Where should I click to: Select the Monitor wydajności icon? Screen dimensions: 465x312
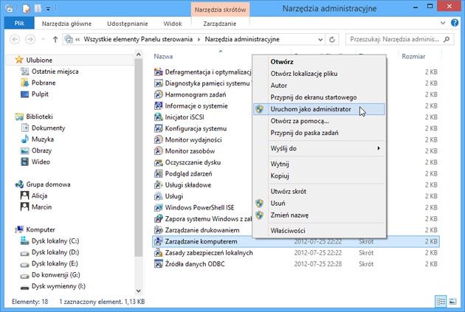(159, 139)
